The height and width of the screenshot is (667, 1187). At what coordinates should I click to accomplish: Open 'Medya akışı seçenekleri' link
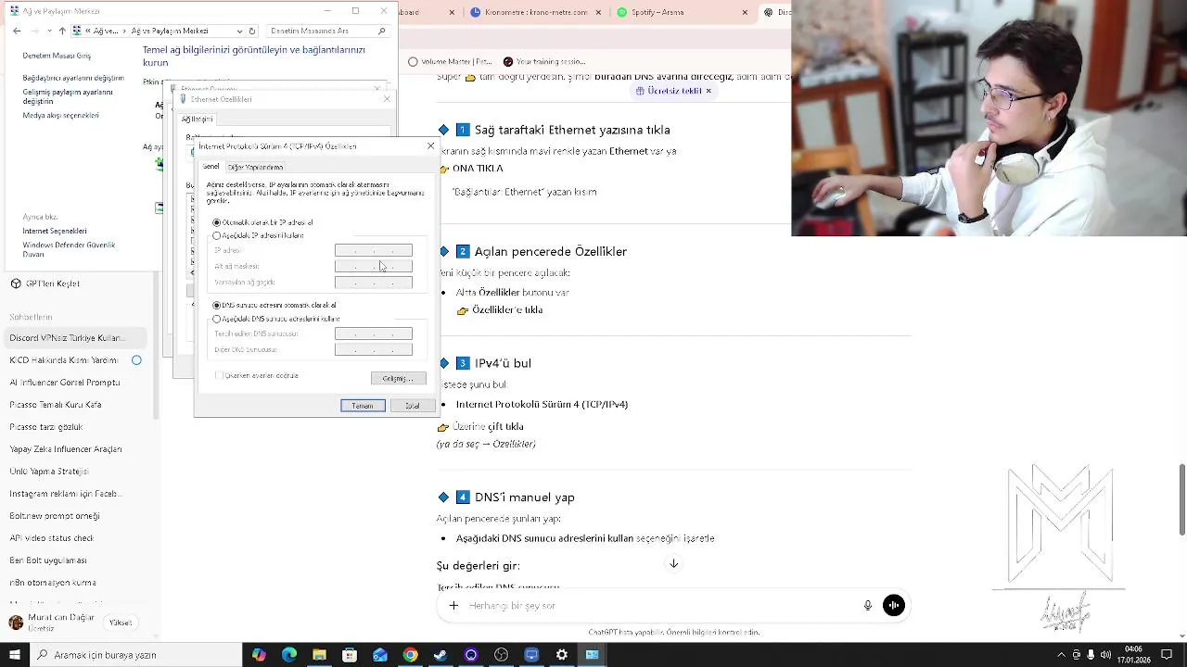click(60, 115)
